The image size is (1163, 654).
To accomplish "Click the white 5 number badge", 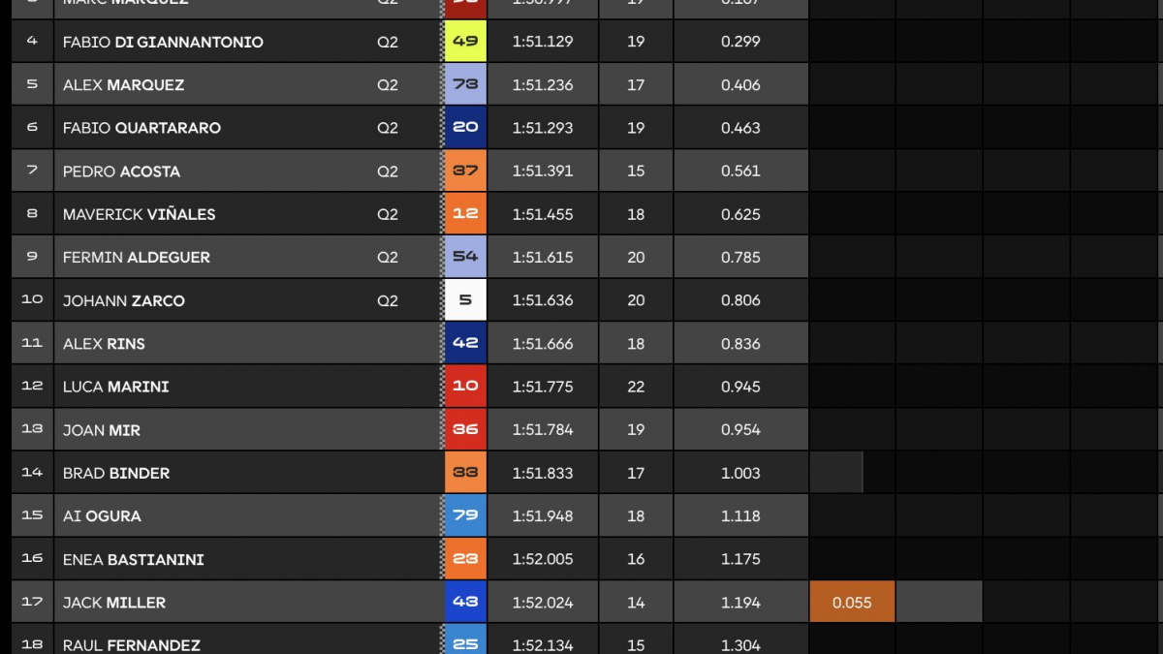I will (465, 300).
